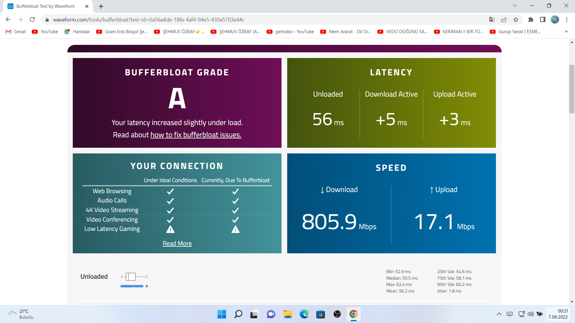The image size is (575, 323).
Task: Open the Gmail bookmark
Action: [16, 32]
